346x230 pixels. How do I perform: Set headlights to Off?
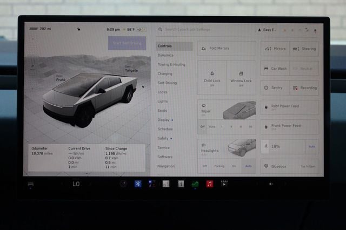[x=205, y=166]
